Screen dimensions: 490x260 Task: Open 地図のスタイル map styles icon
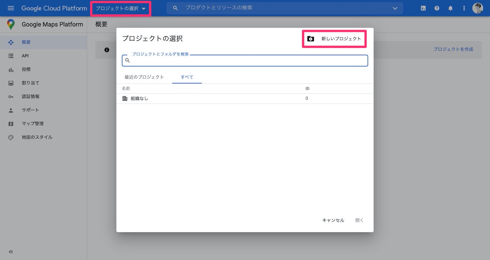pos(11,137)
